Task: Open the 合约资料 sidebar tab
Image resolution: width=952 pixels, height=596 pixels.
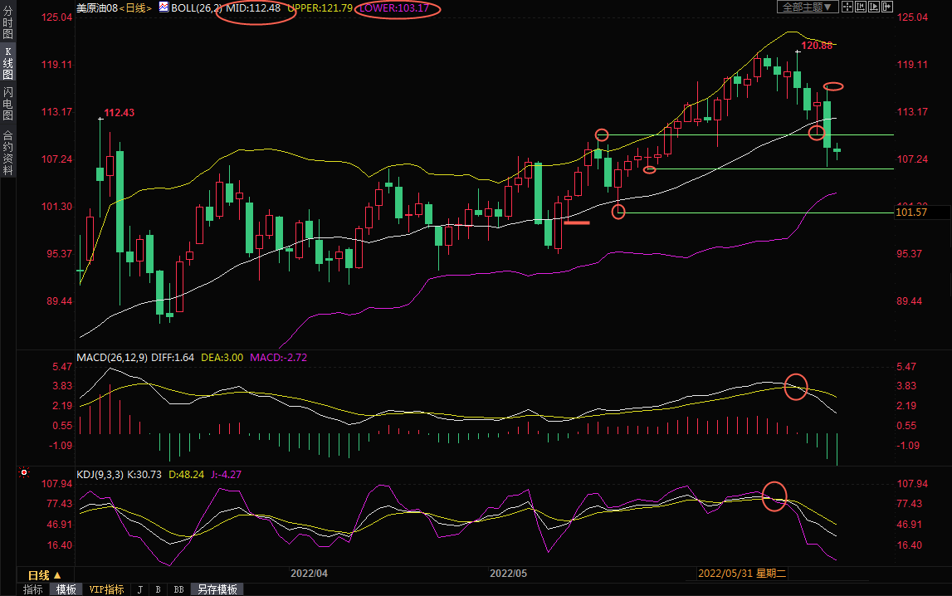Action: (x=7, y=152)
